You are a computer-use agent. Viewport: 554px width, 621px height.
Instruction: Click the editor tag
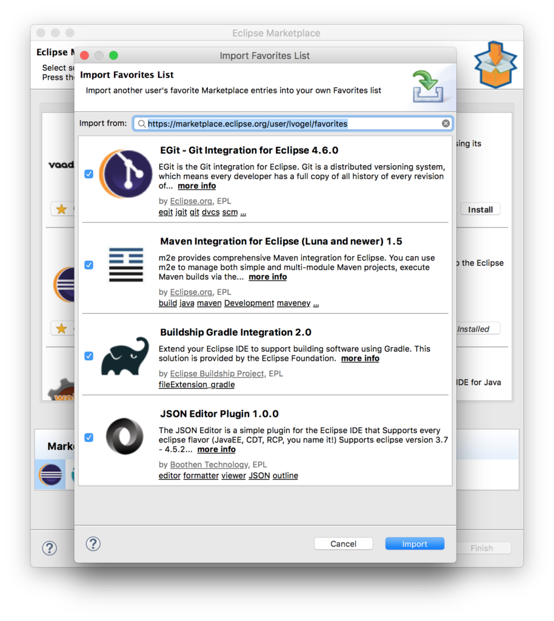(x=170, y=475)
